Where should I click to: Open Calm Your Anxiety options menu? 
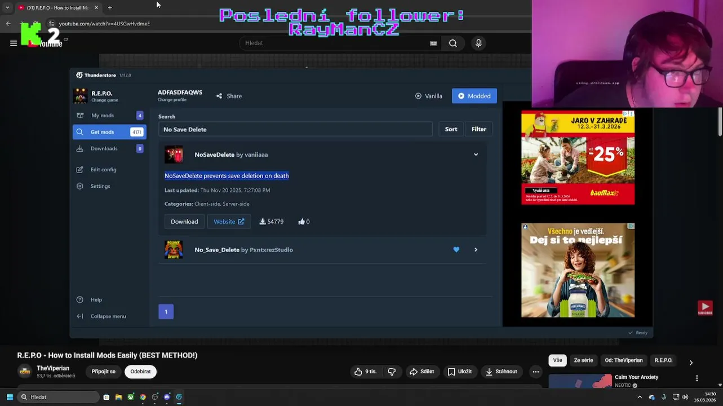click(697, 378)
